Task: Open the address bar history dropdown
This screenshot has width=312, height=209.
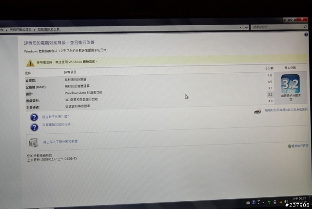Action: tap(240, 27)
